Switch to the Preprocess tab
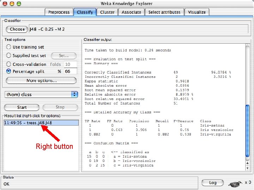Screen dimensions: 254x190 tap(59, 12)
